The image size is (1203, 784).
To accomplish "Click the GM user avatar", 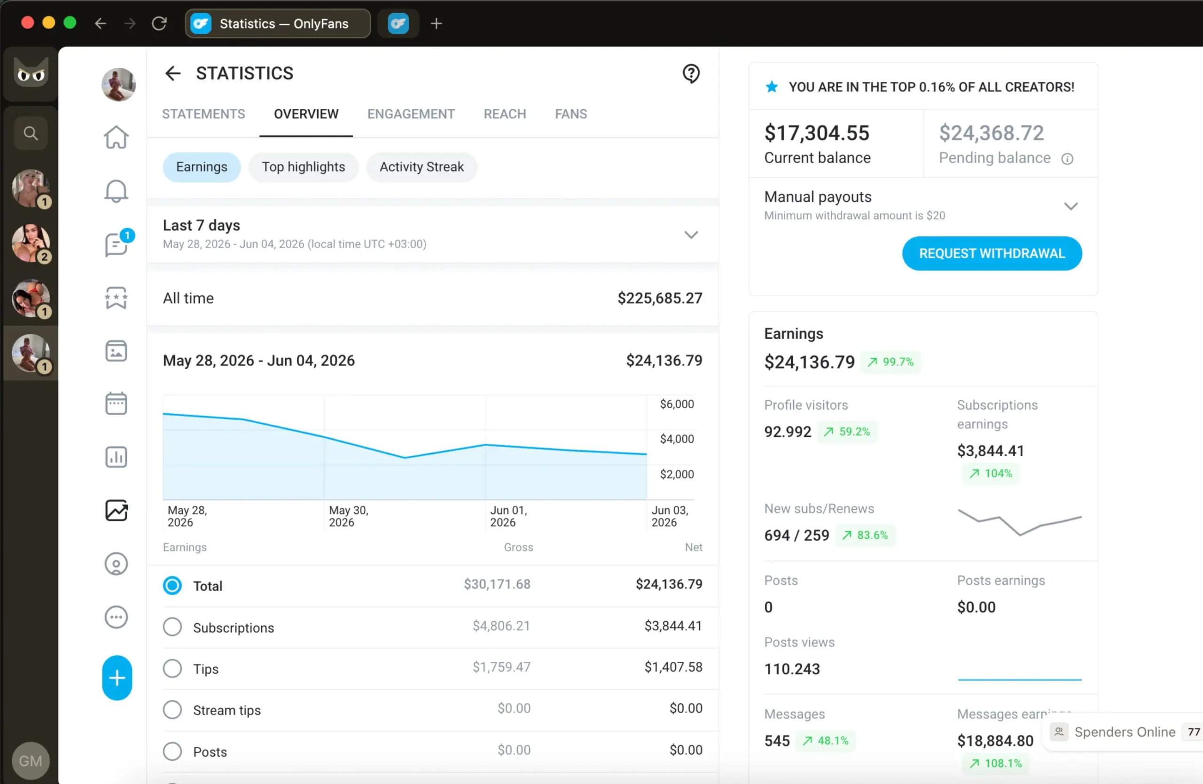I will pyautogui.click(x=31, y=760).
